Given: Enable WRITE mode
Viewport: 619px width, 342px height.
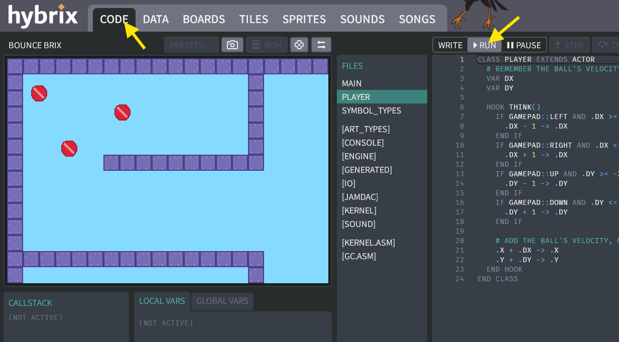Looking at the screenshot, I should (x=450, y=45).
